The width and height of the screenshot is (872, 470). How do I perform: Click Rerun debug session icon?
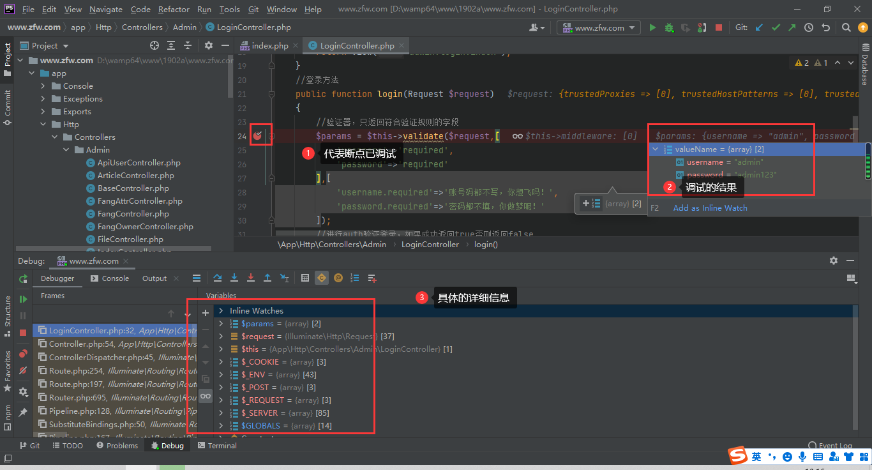pyautogui.click(x=23, y=279)
